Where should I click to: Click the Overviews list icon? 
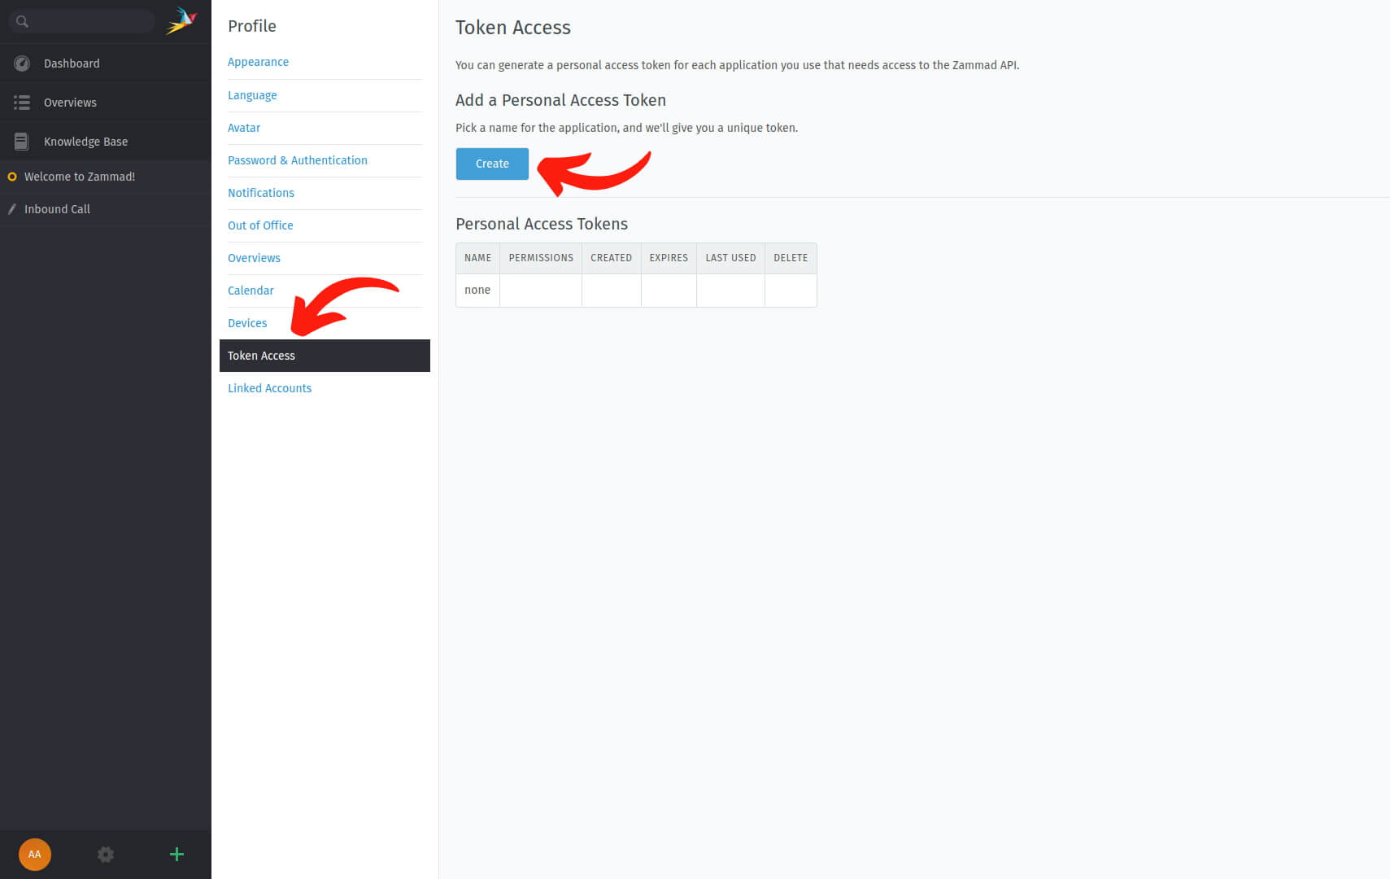tap(22, 103)
